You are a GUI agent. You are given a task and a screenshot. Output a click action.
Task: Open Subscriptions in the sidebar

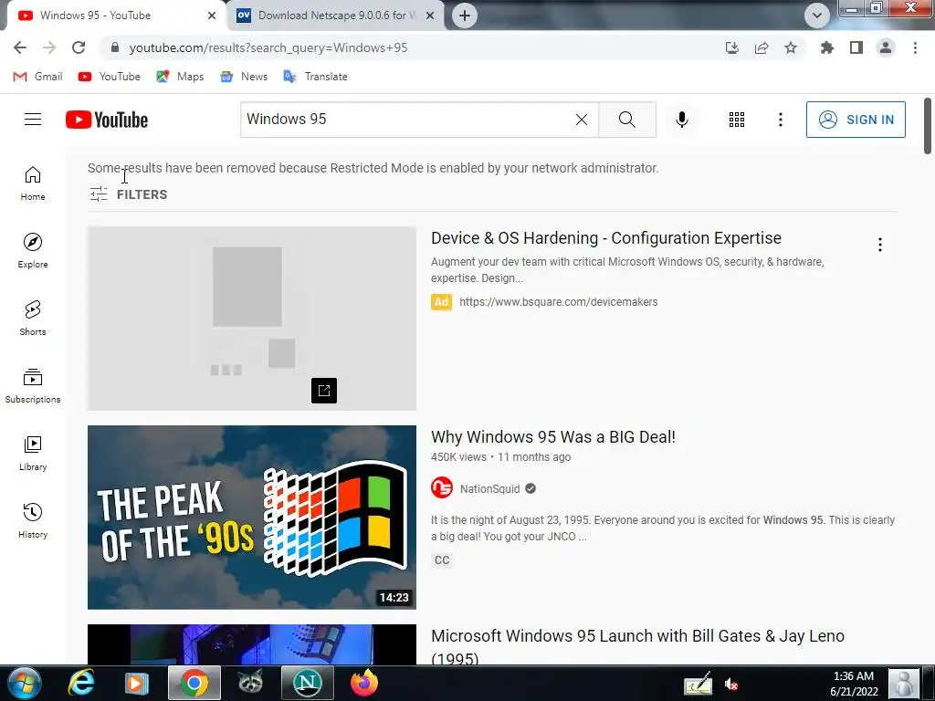33,386
